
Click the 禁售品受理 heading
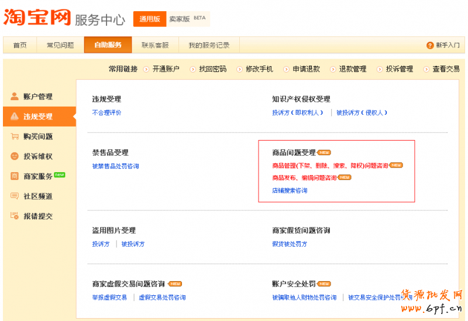point(111,152)
